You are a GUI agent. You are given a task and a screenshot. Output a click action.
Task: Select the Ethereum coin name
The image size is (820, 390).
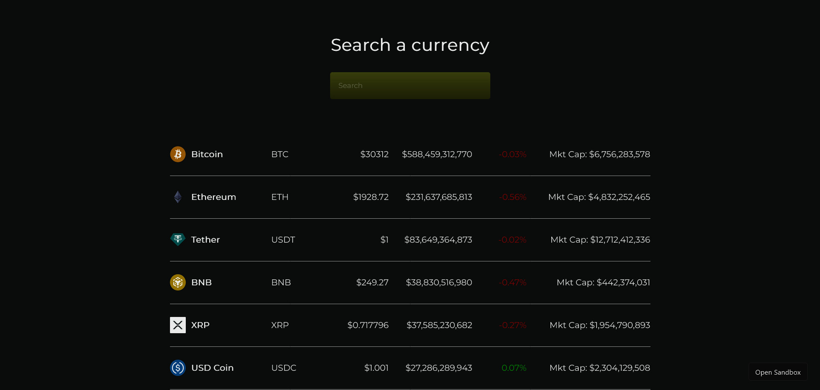[214, 197]
